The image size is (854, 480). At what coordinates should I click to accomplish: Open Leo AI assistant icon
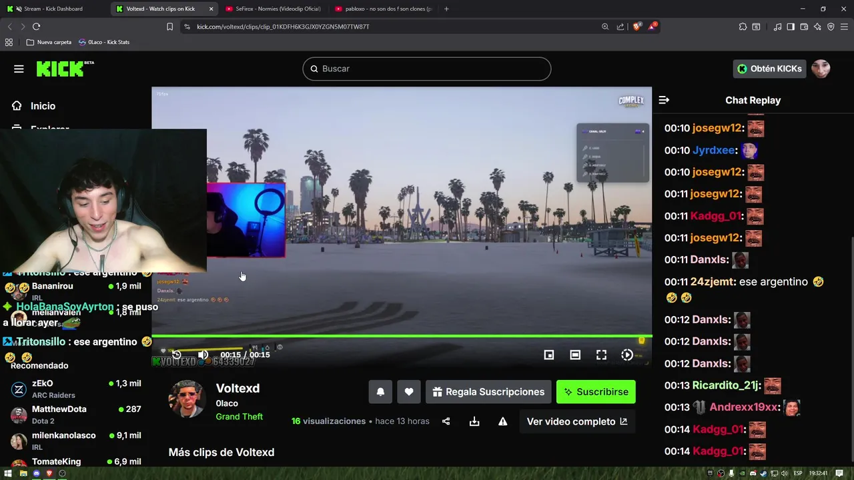pos(817,27)
